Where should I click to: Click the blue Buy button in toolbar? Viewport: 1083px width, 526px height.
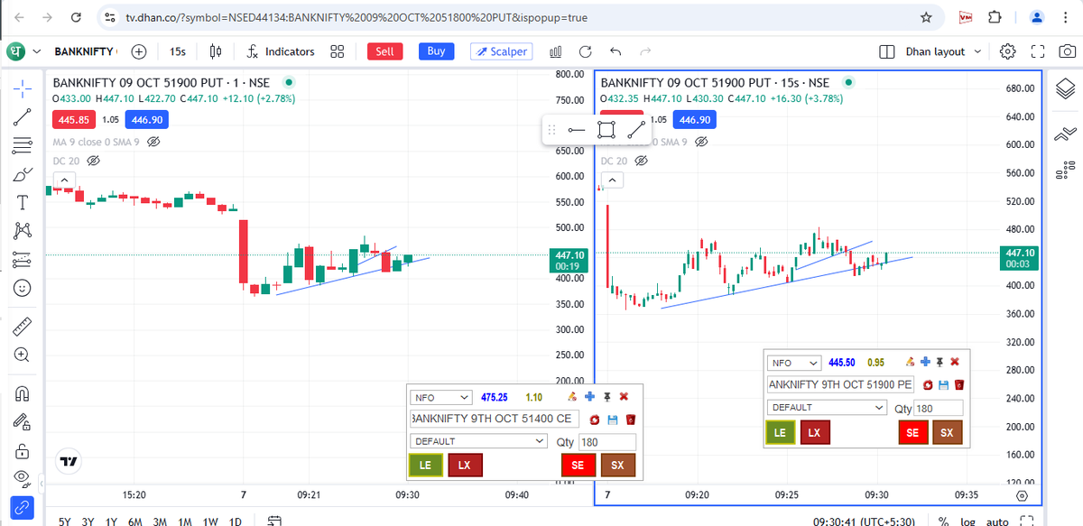coord(436,51)
